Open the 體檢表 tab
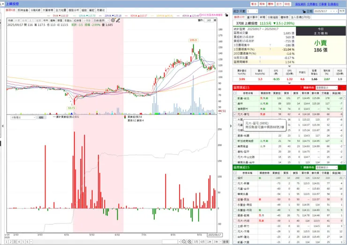This screenshot has width=347, height=245. coord(284,17)
